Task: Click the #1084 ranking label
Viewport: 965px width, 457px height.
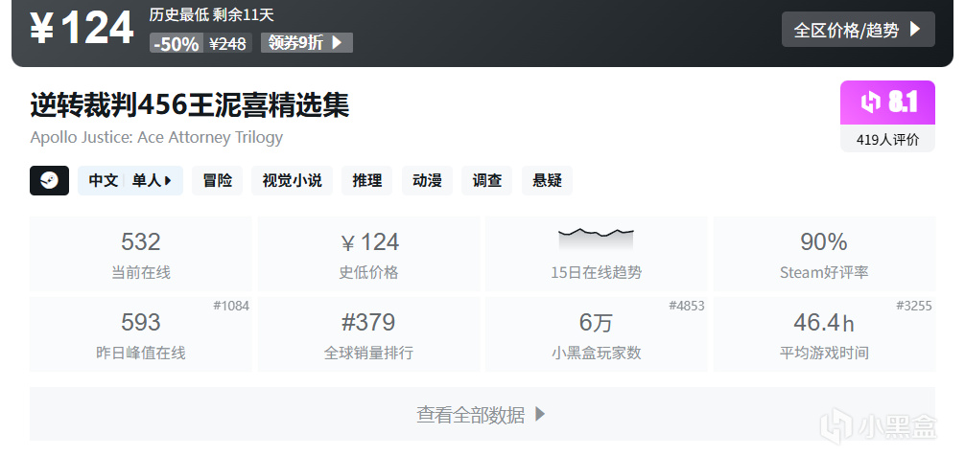Action: [231, 306]
